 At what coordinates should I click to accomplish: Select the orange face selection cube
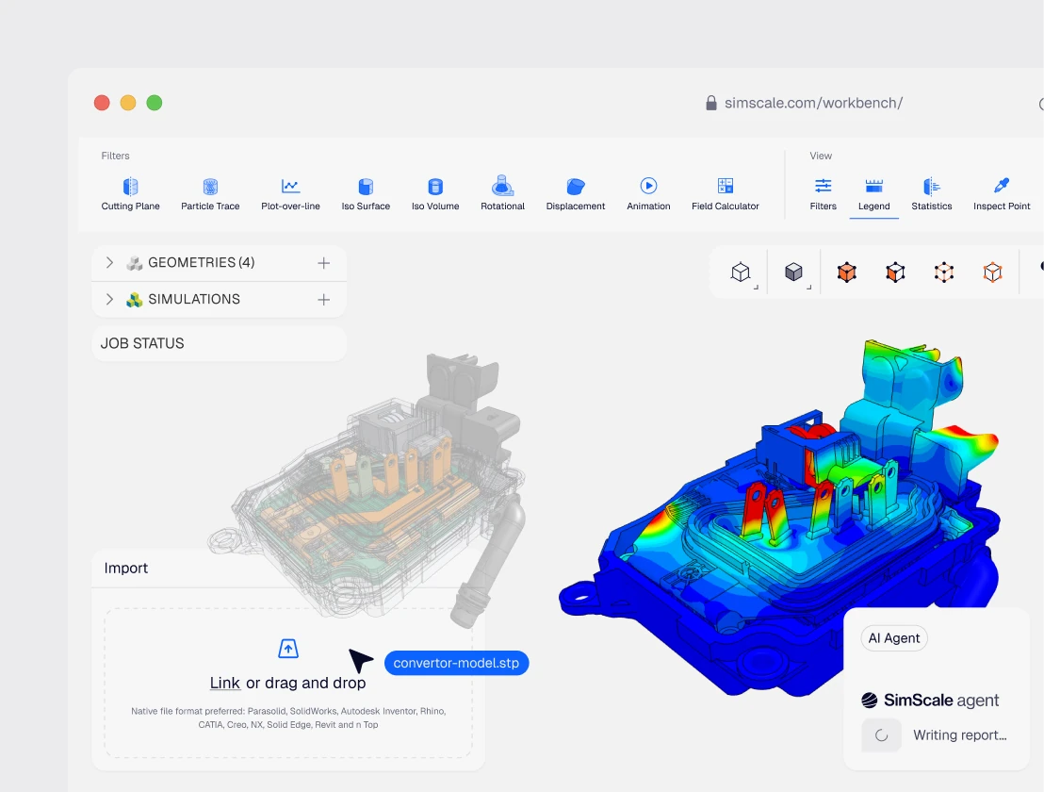(x=847, y=272)
